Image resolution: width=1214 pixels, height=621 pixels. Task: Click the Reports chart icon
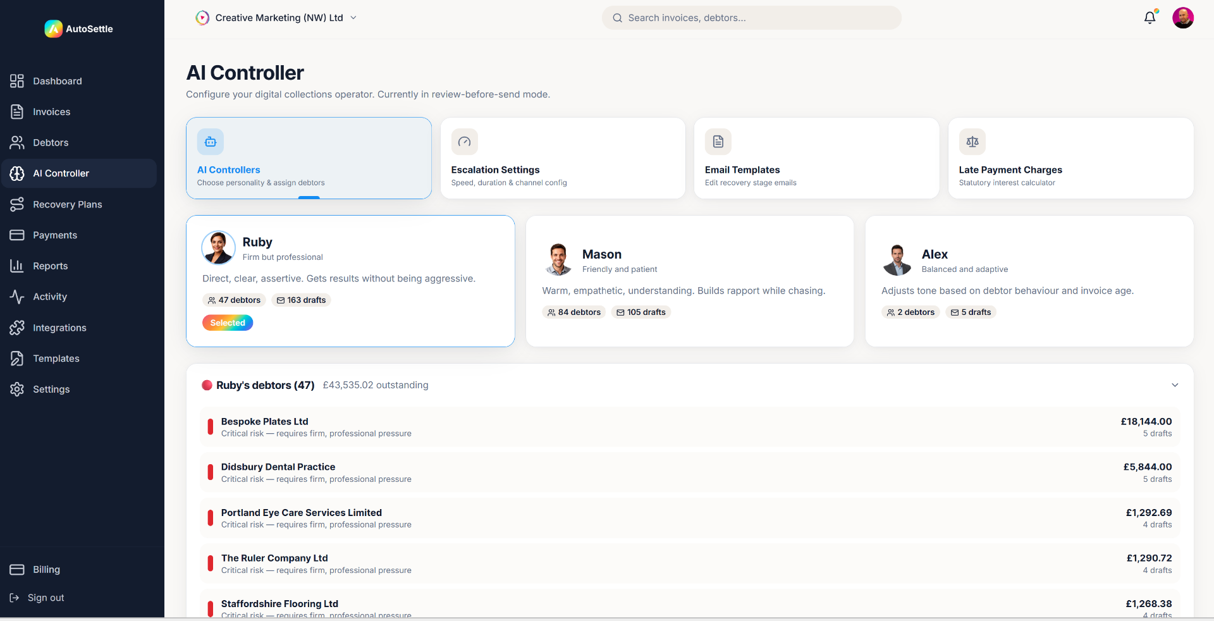tap(17, 266)
